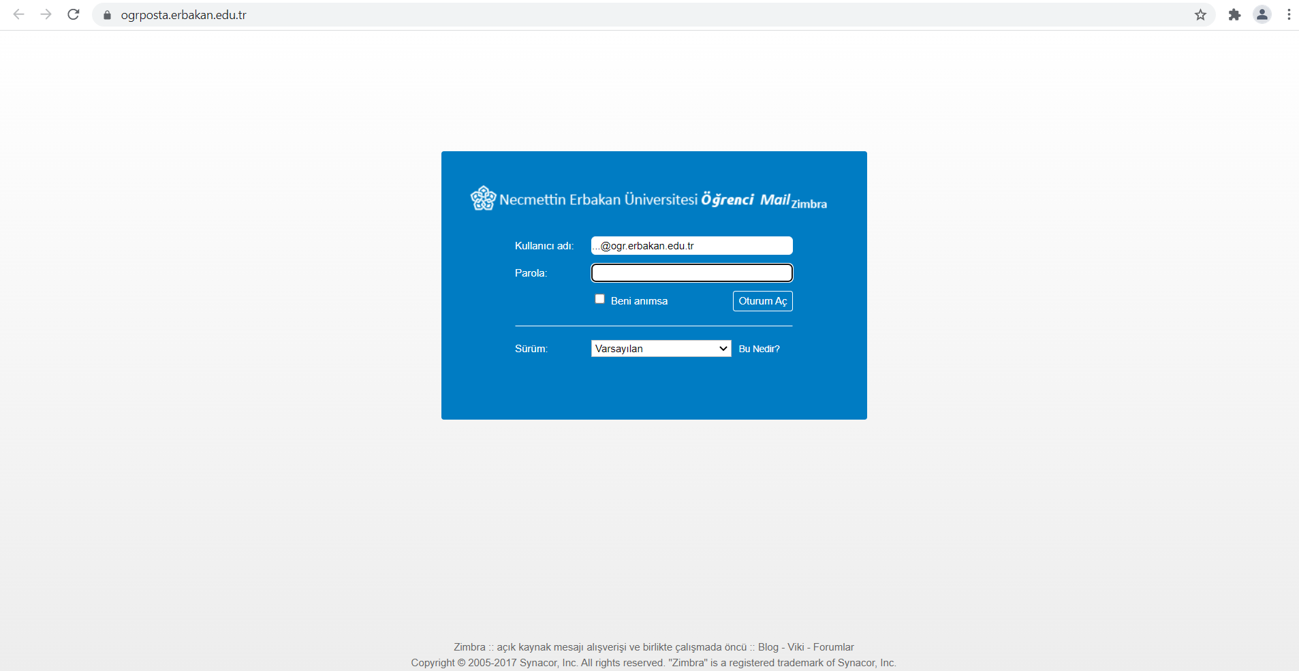Open the Sürüm Varsayılan dropdown
This screenshot has height=671, width=1299.
[x=661, y=349]
